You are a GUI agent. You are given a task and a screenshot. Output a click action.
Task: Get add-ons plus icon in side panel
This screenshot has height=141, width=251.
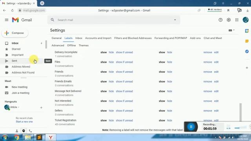tap(247, 68)
